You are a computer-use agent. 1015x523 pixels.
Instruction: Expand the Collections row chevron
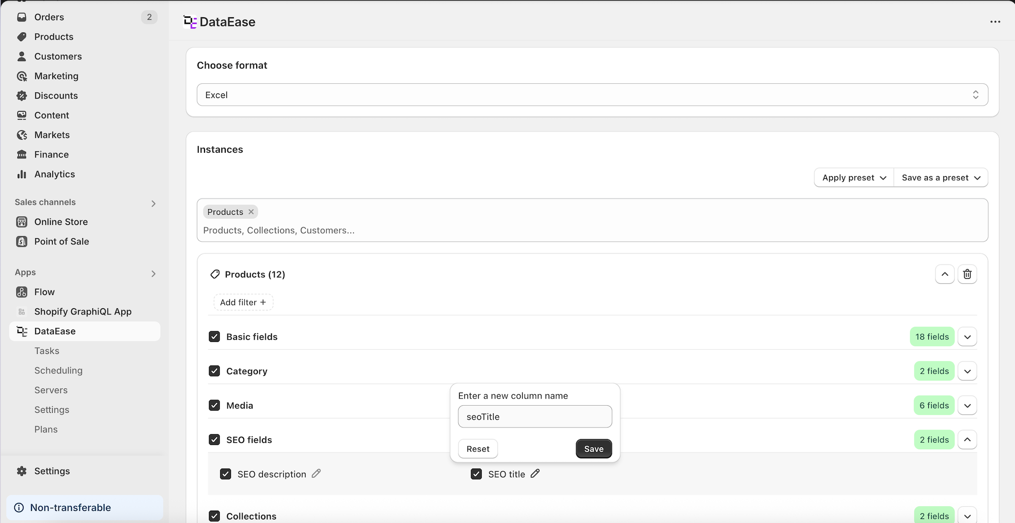pyautogui.click(x=967, y=516)
